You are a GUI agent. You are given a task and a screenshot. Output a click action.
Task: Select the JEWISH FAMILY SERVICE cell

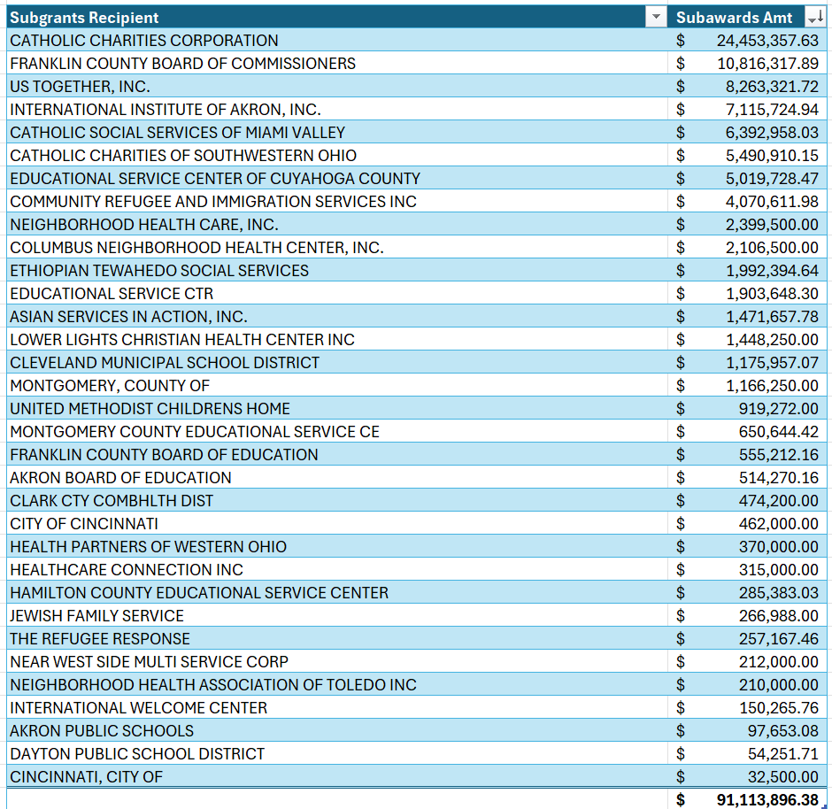pos(337,616)
